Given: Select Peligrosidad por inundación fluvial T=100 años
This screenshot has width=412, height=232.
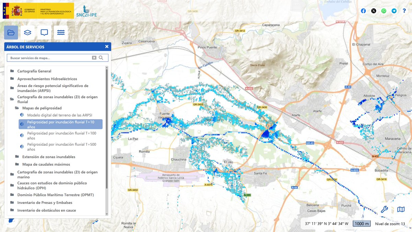Looking at the screenshot, I should [x=61, y=135].
